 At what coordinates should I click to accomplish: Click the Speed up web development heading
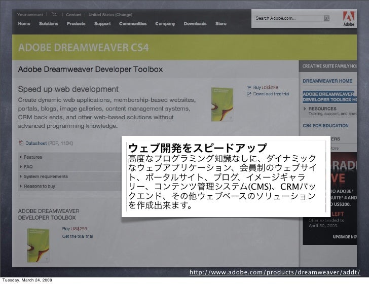point(68,89)
